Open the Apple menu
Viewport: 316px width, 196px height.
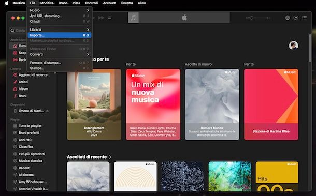point(7,3)
